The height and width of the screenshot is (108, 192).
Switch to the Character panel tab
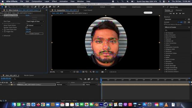pyautogui.click(x=179, y=10)
